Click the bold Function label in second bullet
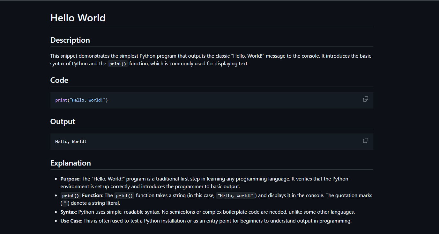Viewport: 439px width, 234px height. 92,195
